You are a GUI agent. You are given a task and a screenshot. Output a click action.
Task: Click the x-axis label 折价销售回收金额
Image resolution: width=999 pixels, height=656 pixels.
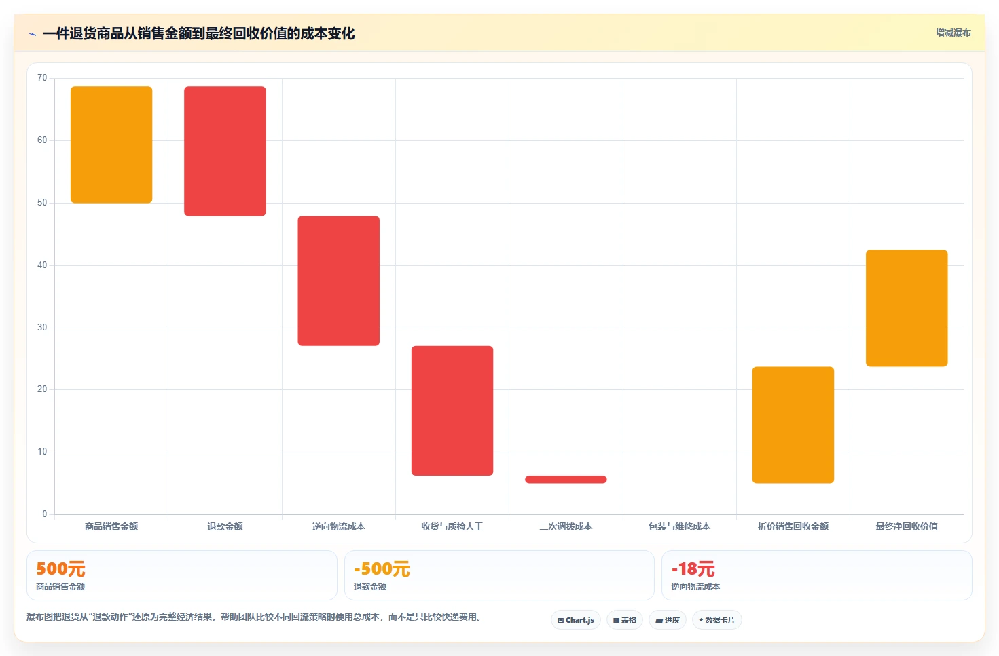(x=793, y=526)
